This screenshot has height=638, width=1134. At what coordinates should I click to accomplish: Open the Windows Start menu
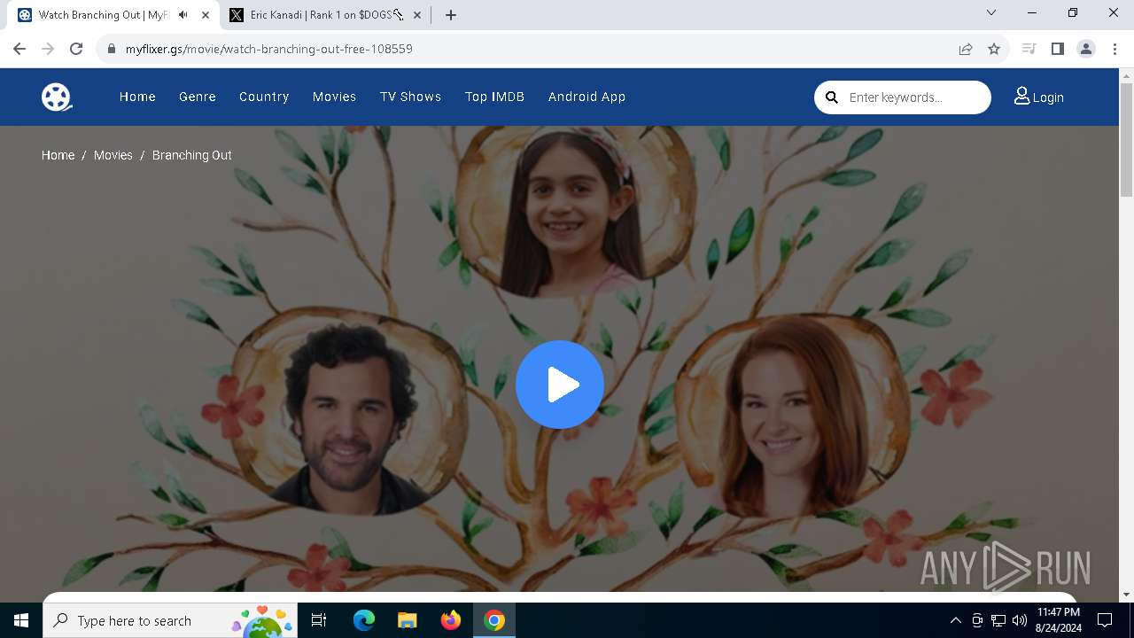(21, 620)
